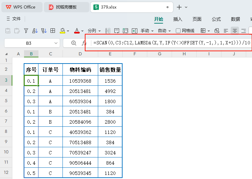
Task: Open a new tab with the plus button
Action: pos(179,7)
